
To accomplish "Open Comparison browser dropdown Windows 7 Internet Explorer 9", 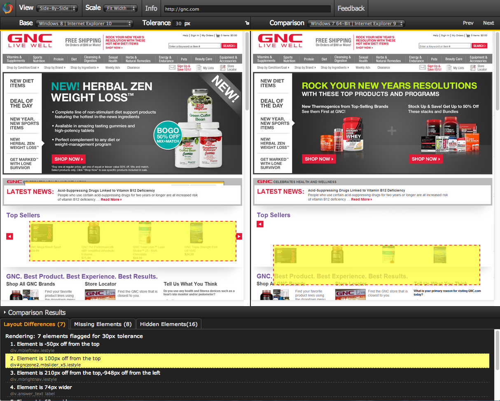I will tap(356, 23).
